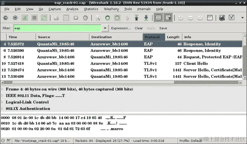This screenshot has width=247, height=144.
Task: Open the File menu
Action: click(x=7, y=9)
